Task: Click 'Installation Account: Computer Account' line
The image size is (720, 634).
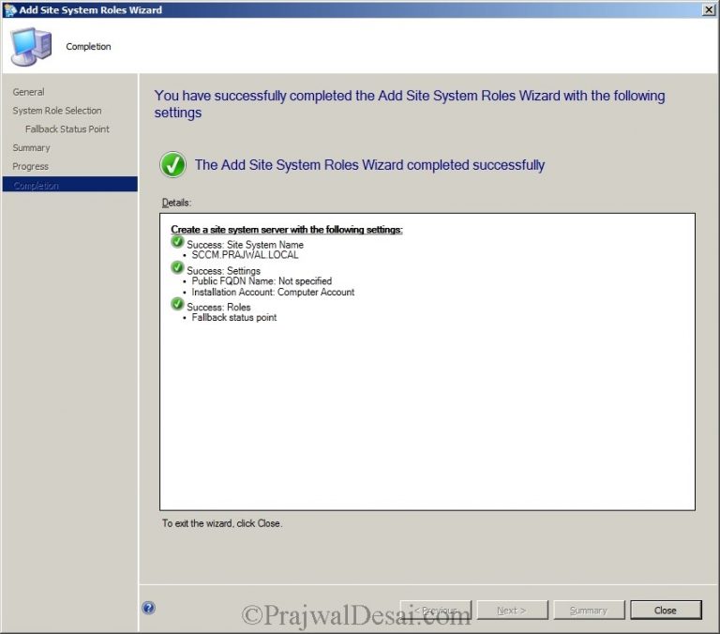Action: click(x=273, y=292)
